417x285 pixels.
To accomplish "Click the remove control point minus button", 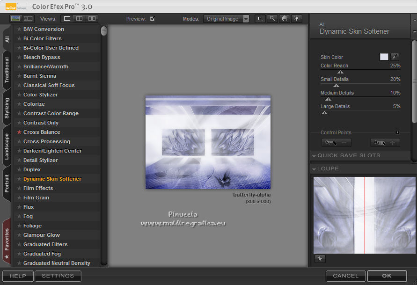I will (336, 143).
